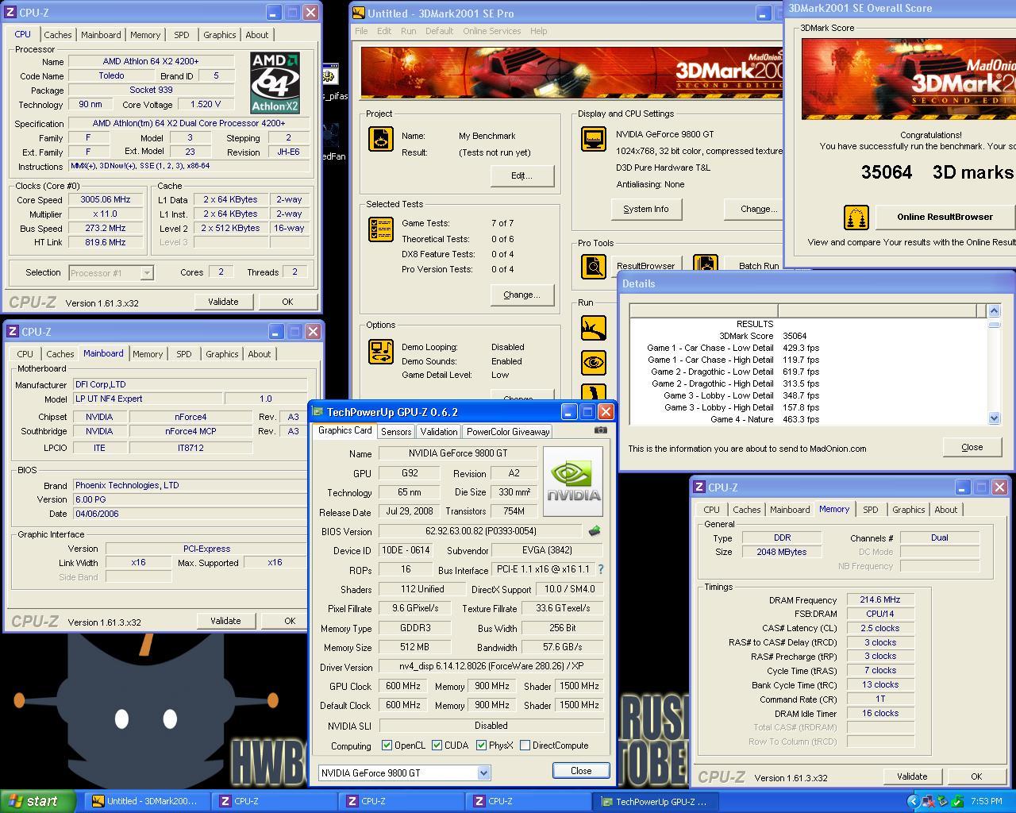The width and height of the screenshot is (1016, 813).
Task: Click the 3DMark2001 title bar icon
Action: pos(359,13)
